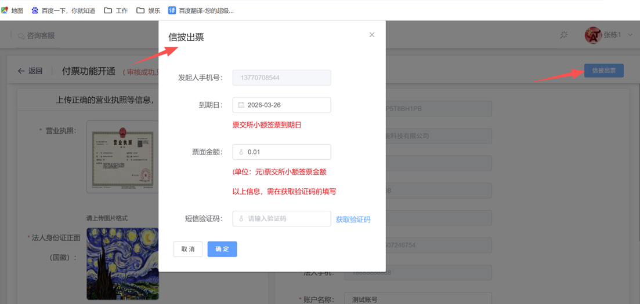Confirm with the 确定 button
This screenshot has width=640, height=304.
coord(222,249)
